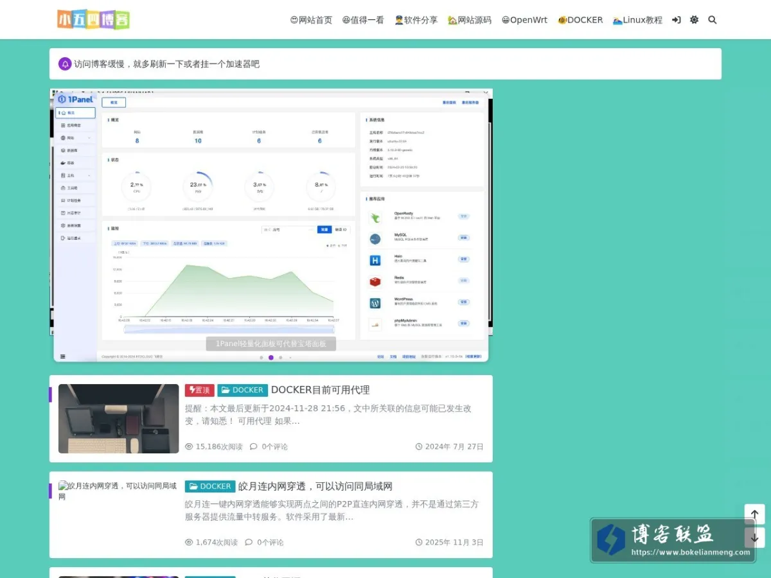The width and height of the screenshot is (771, 578).
Task: Click the notice text 访问博客缓慢
Action: point(166,64)
